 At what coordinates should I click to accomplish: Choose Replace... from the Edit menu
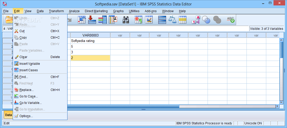point(40,90)
